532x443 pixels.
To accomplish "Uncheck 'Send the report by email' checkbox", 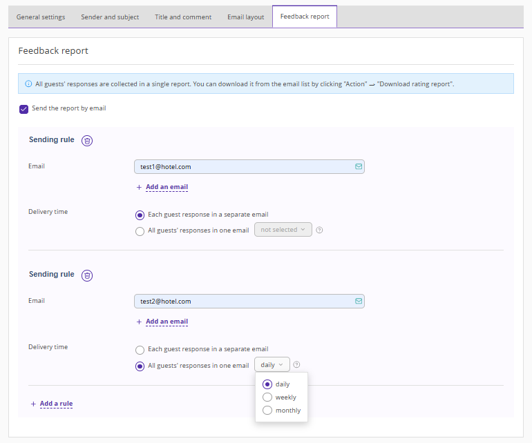I will pyautogui.click(x=23, y=109).
